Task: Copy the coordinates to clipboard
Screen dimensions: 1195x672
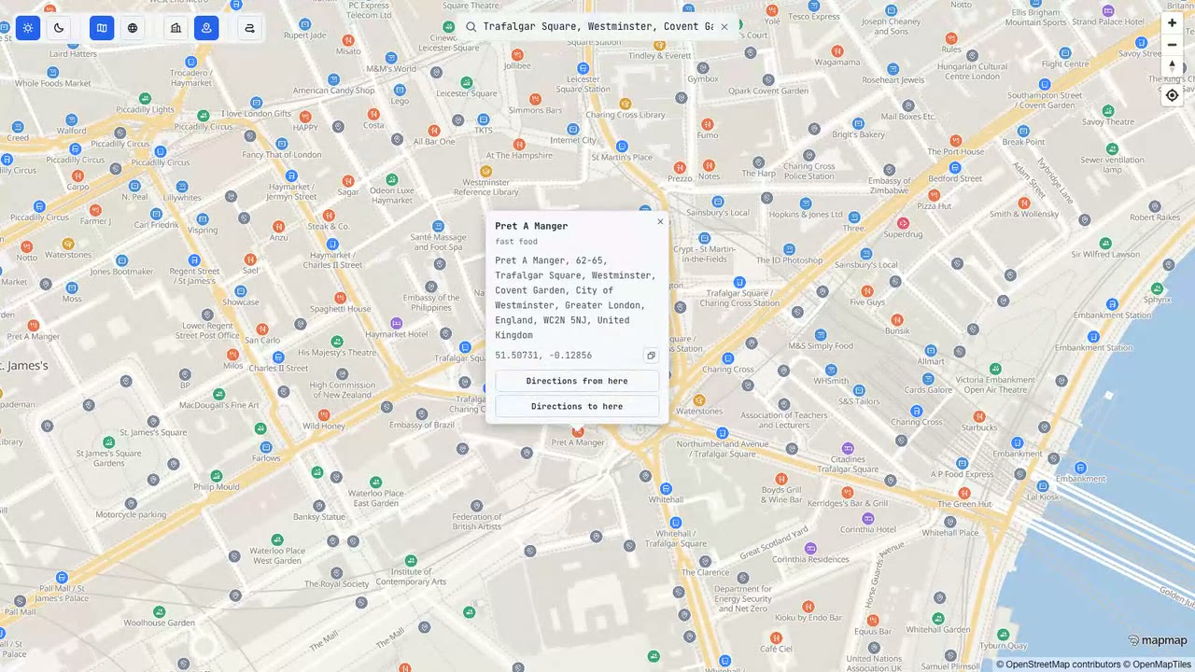Action: tap(651, 356)
